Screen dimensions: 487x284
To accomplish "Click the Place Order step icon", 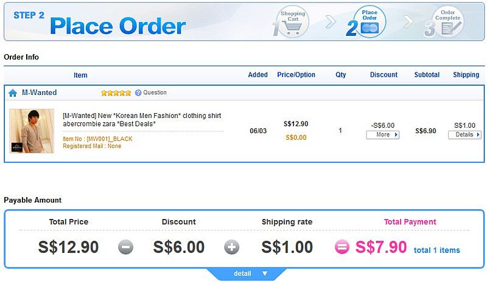I will [369, 22].
